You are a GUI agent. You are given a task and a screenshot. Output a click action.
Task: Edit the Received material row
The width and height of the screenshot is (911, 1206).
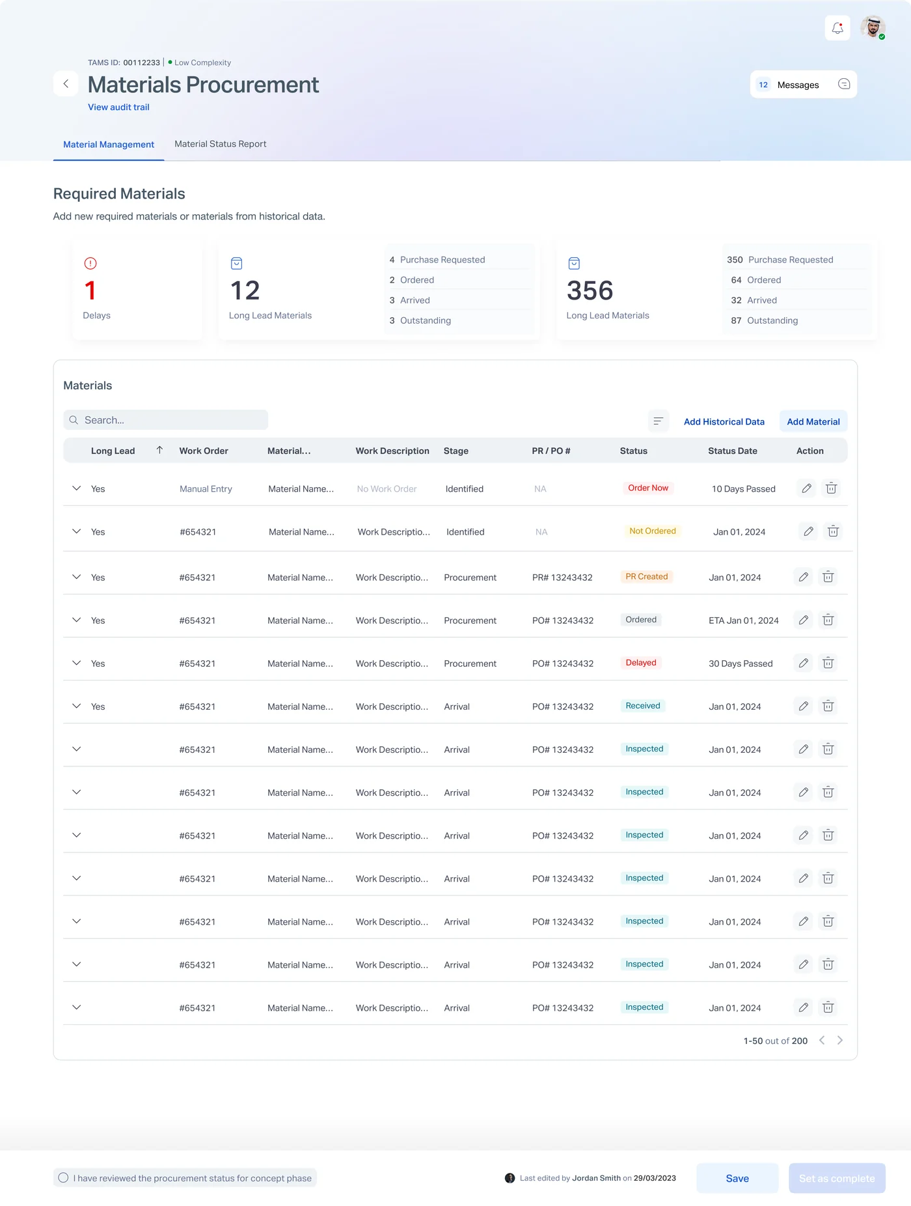(x=804, y=706)
